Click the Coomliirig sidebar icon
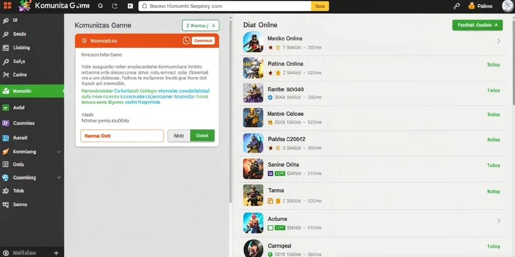This screenshot has width=515, height=257. (5, 178)
